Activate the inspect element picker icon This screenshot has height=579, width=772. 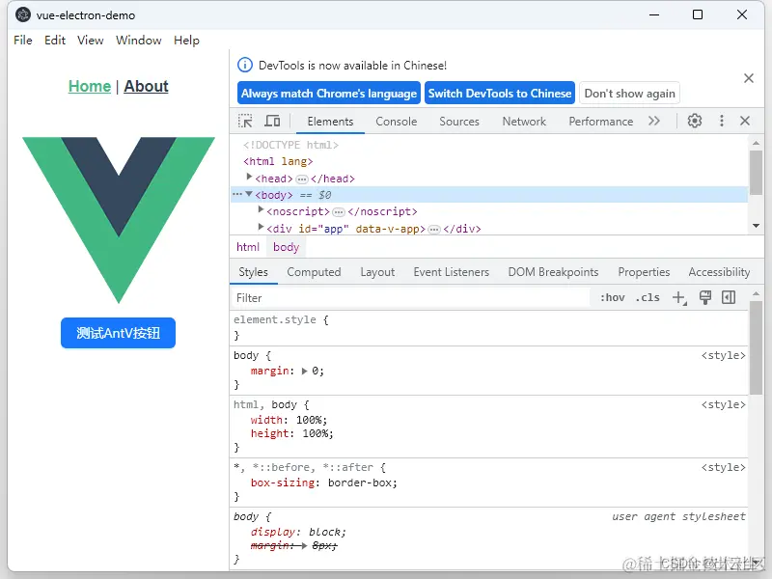coord(245,122)
